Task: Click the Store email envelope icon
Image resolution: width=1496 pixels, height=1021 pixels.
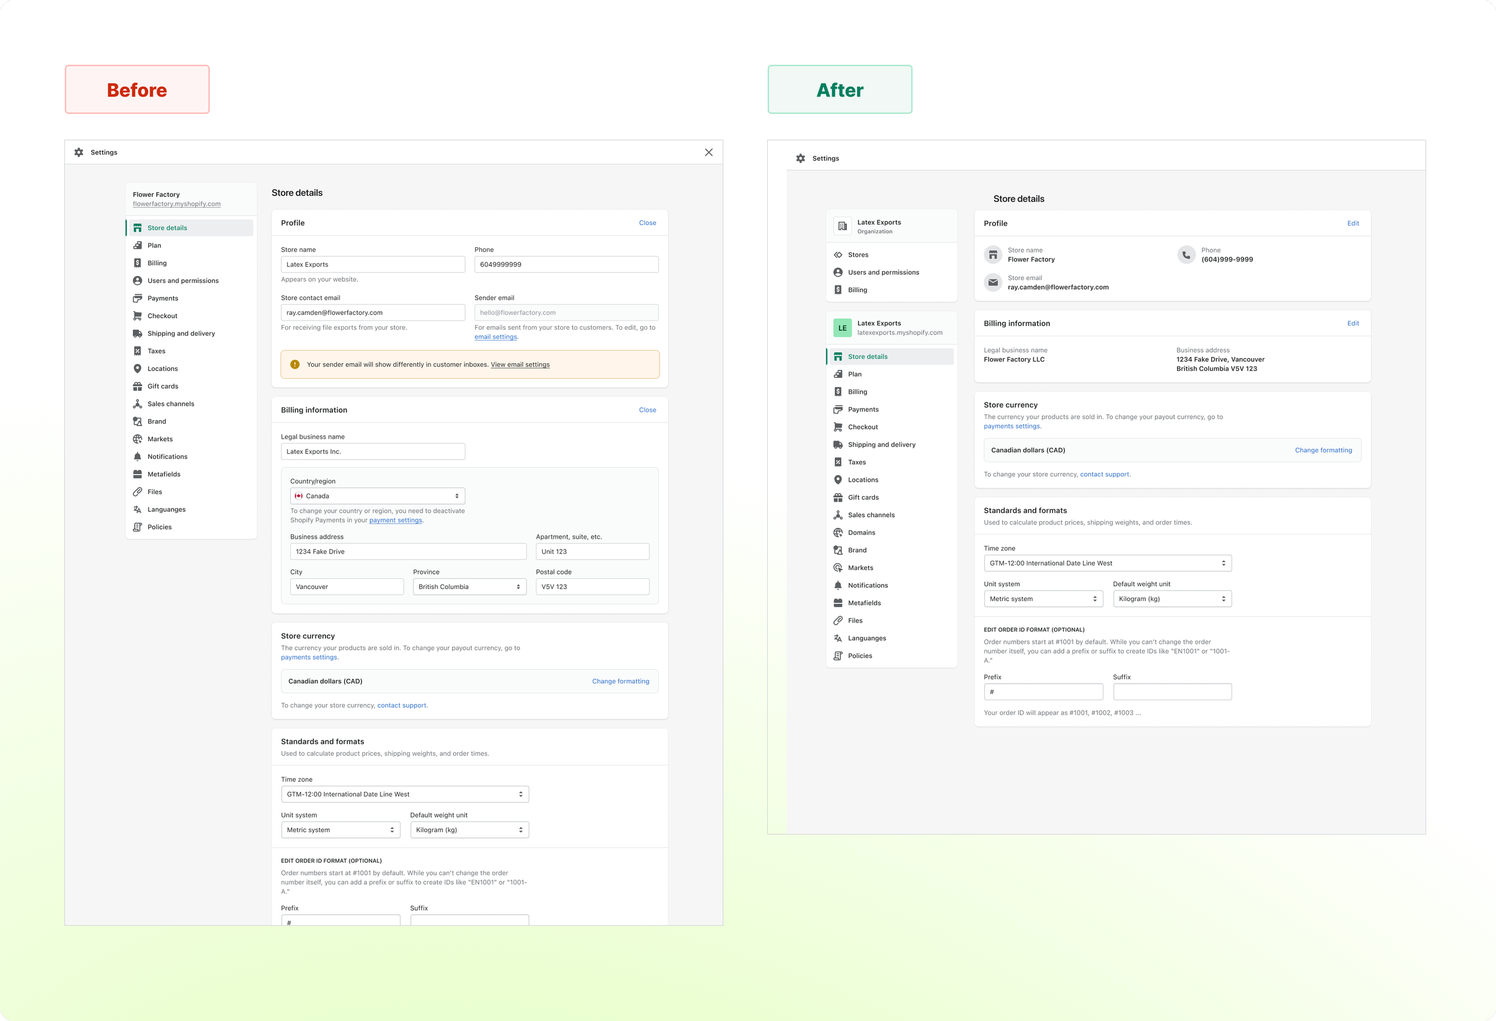Action: [x=993, y=282]
